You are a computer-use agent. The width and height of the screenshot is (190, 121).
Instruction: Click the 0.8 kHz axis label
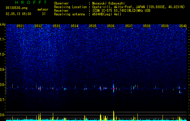3,85
